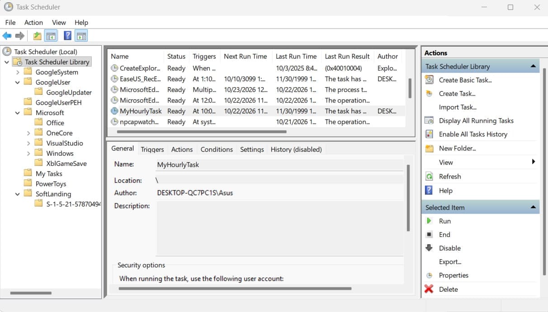548x312 pixels.
Task: Sort tasks by Last Run Result header
Action: point(347,56)
